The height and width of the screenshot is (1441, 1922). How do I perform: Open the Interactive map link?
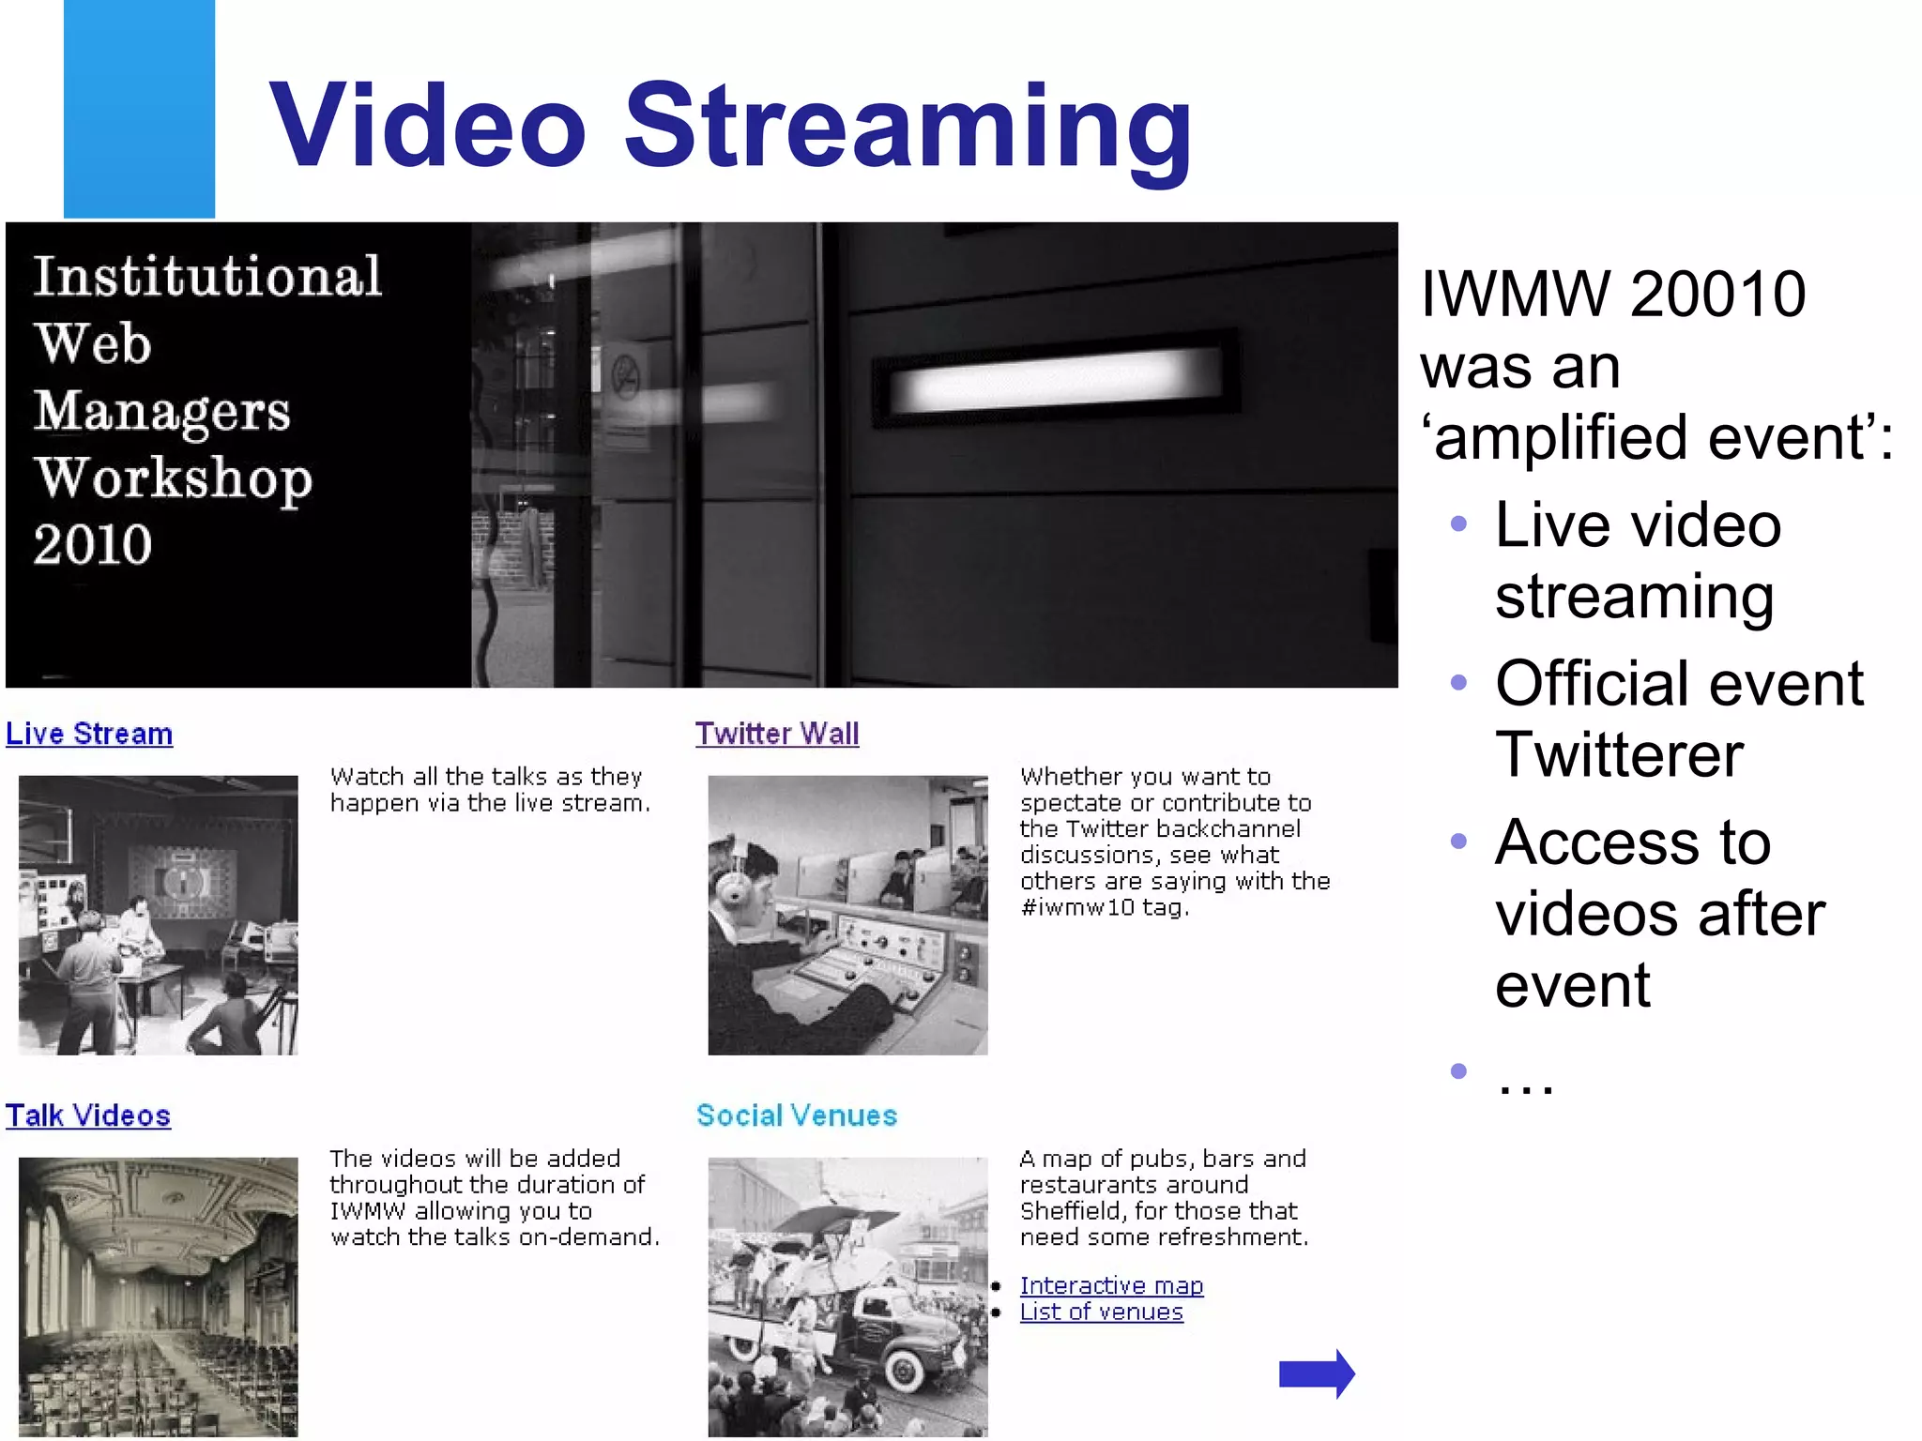[1111, 1285]
